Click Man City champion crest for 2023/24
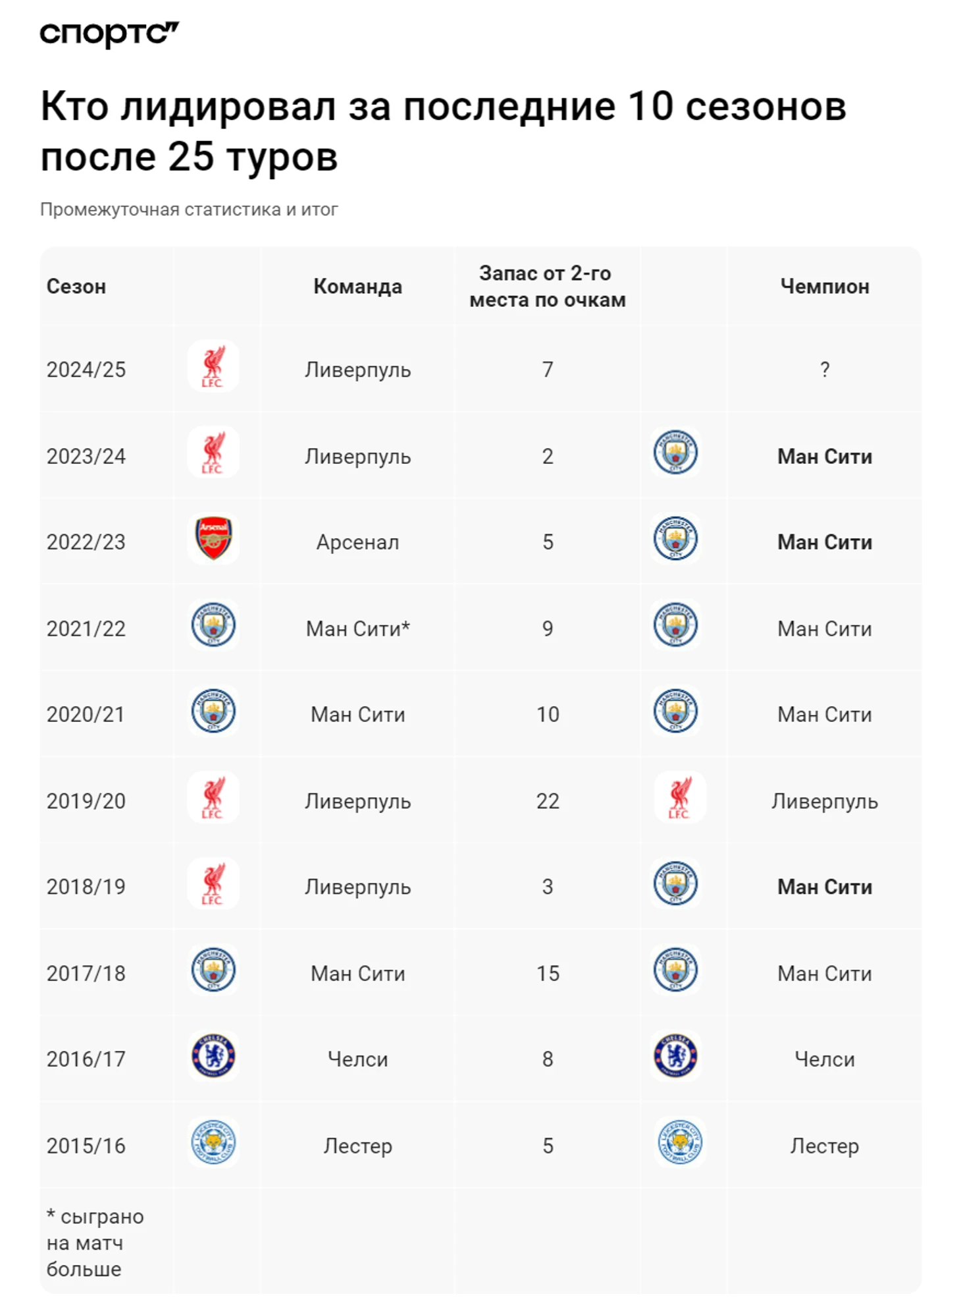 (x=675, y=453)
